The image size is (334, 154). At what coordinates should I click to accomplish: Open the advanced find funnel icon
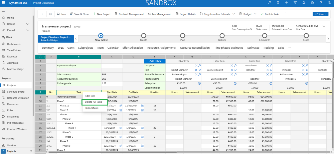tap(295, 3)
